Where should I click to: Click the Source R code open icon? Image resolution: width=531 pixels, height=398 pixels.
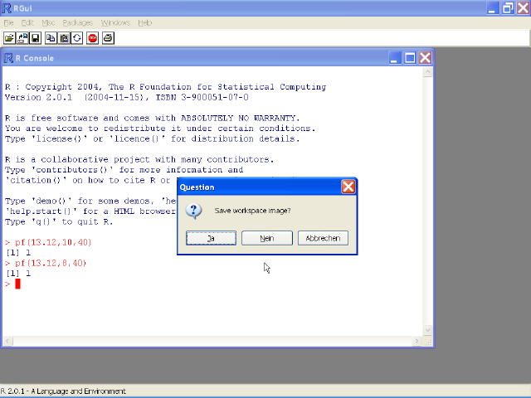[x=9, y=38]
